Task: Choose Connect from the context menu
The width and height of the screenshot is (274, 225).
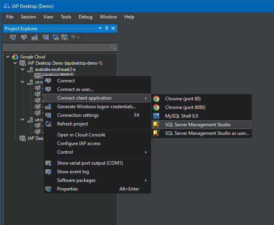Action: coord(97,81)
